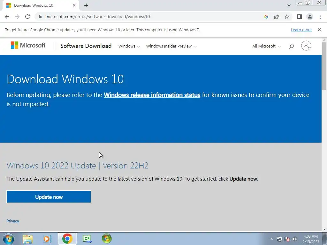Open the site search magnifier
327x245 pixels.
291,46
